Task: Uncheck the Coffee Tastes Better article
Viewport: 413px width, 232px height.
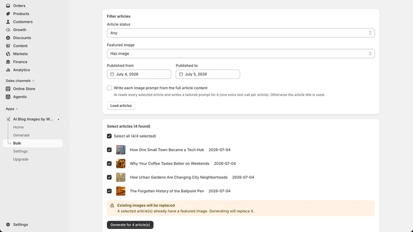Action: (109, 163)
